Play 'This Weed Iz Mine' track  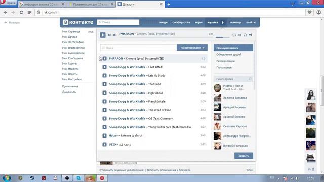(x=105, y=110)
